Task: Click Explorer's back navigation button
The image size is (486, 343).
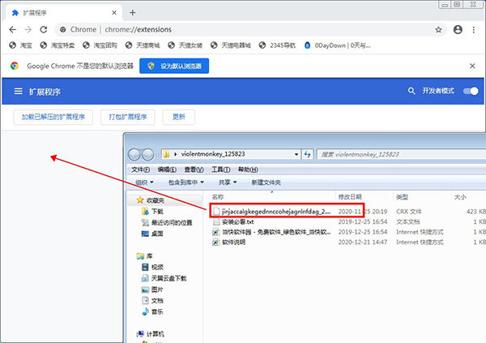Action: coord(134,154)
